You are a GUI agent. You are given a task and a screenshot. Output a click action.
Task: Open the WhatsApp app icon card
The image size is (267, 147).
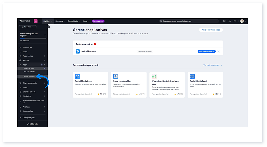[x=154, y=76]
